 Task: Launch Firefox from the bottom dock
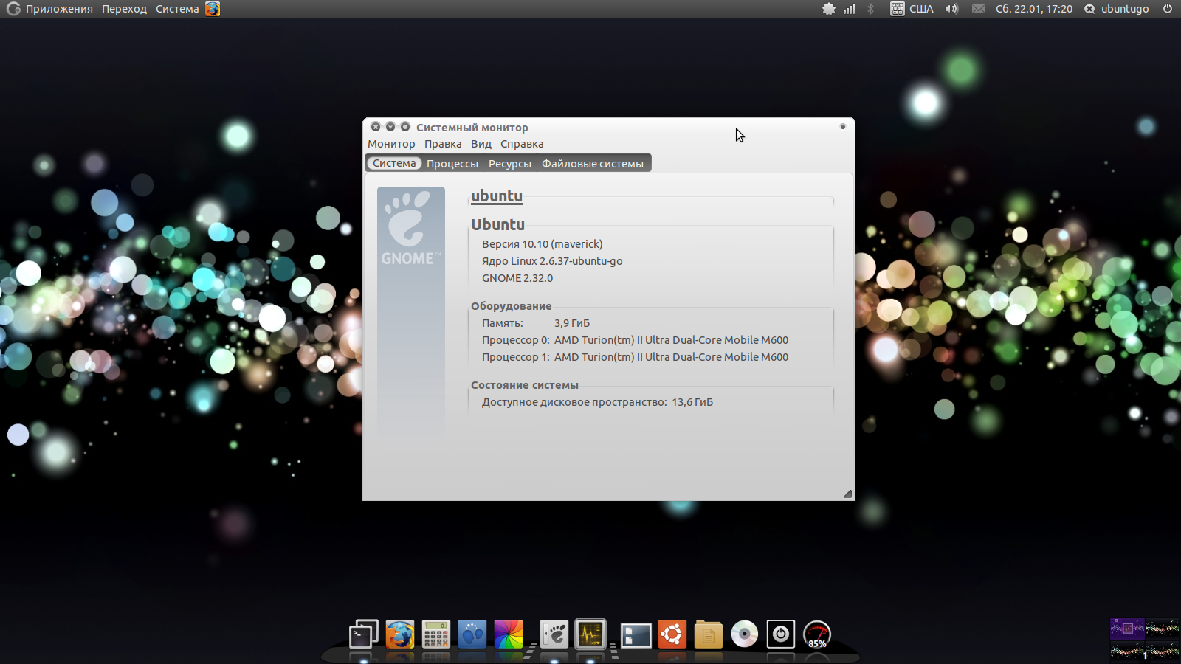400,634
